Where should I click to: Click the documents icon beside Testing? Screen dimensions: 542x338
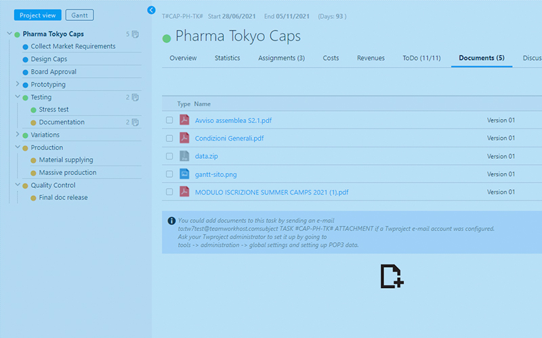pos(135,97)
